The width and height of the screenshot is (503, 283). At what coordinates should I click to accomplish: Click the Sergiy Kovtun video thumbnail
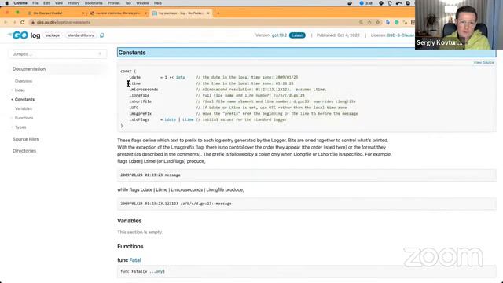pyautogui.click(x=459, y=24)
